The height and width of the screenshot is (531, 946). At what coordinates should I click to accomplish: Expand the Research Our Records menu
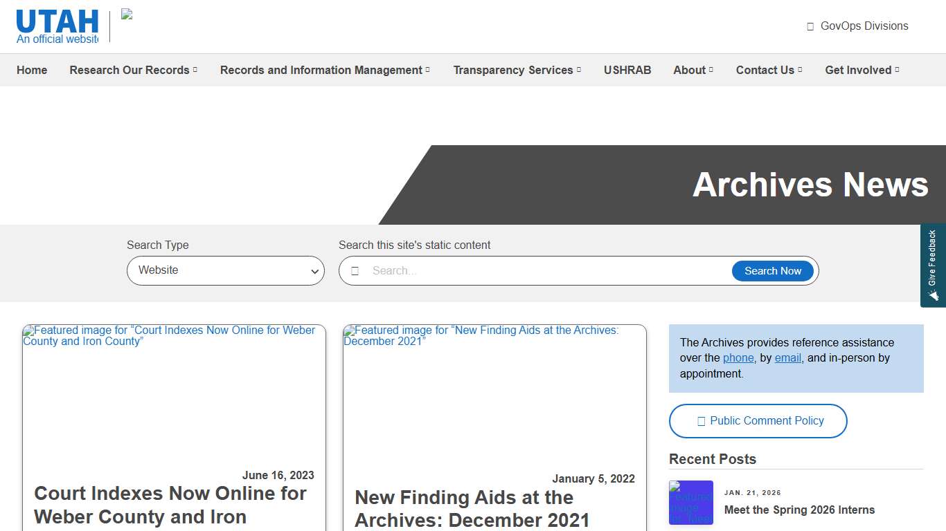click(x=133, y=70)
